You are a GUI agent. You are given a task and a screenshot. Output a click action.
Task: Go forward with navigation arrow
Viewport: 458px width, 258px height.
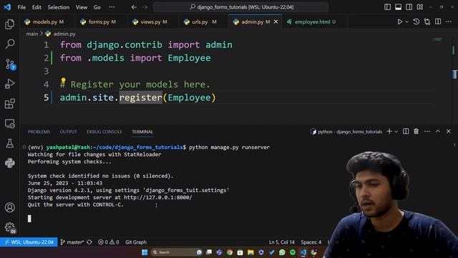(145, 7)
